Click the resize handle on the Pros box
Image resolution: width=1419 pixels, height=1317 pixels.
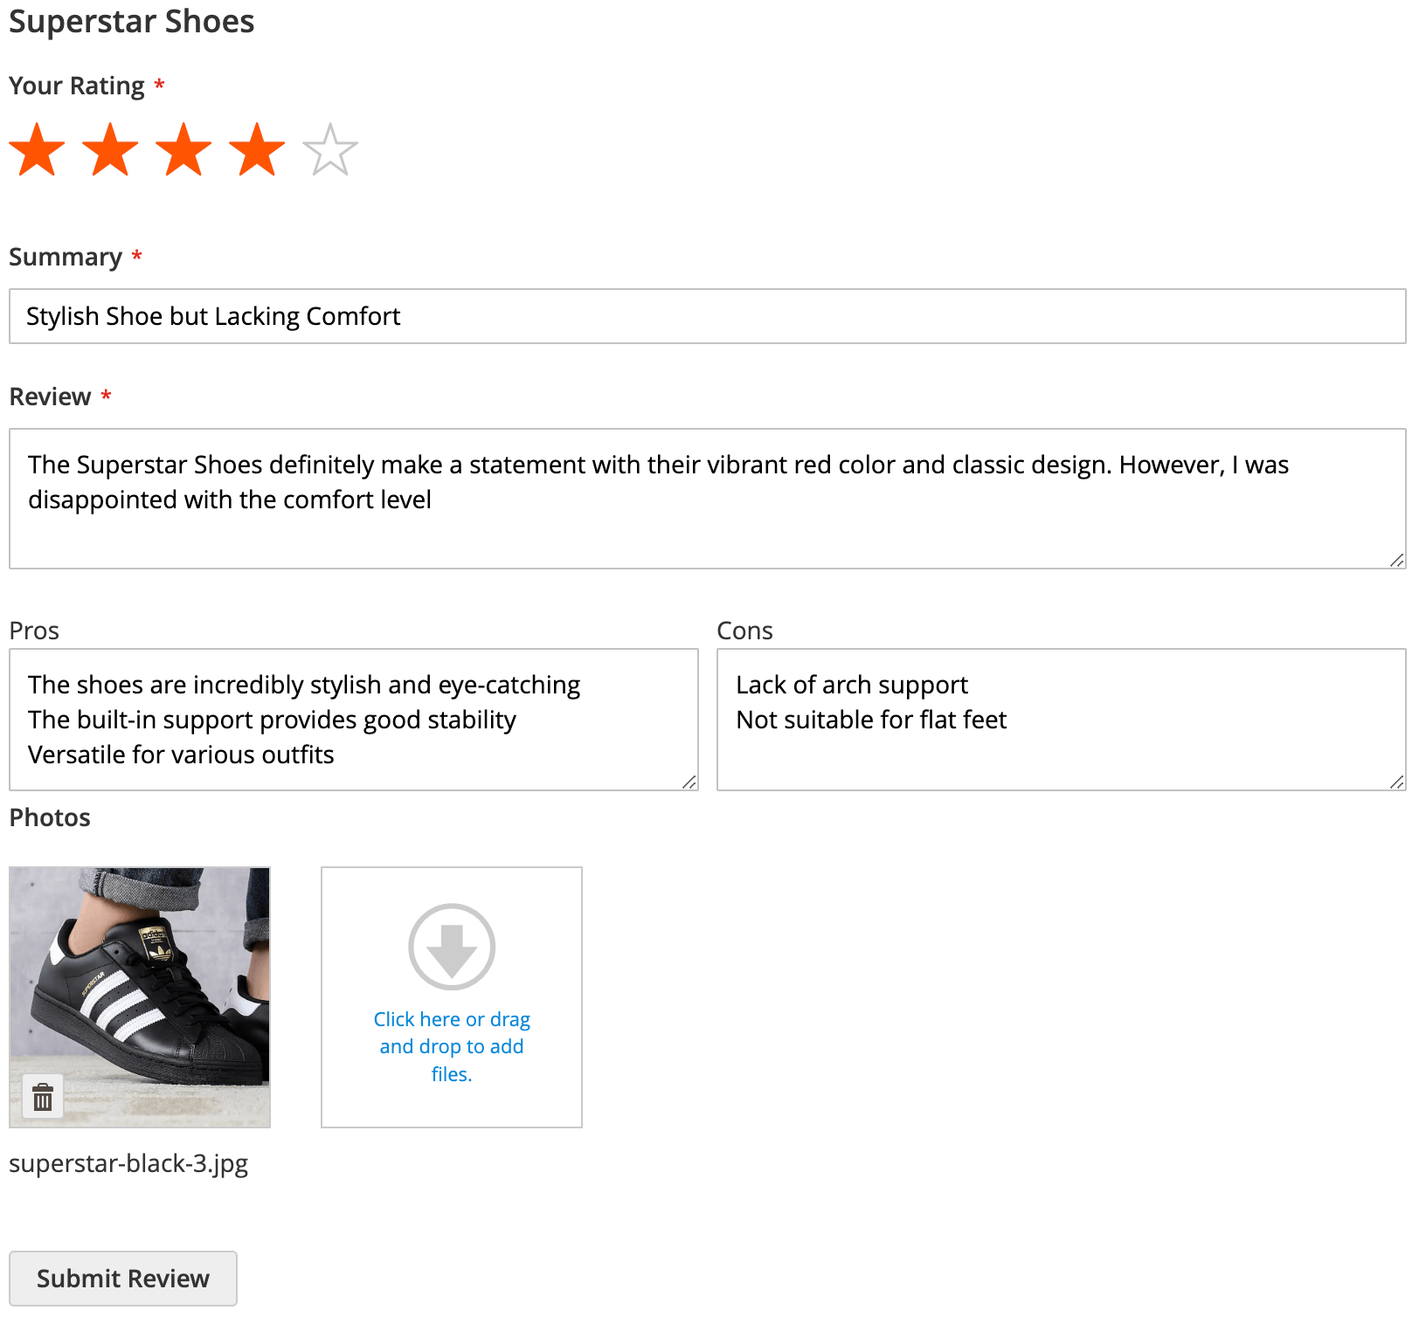689,782
